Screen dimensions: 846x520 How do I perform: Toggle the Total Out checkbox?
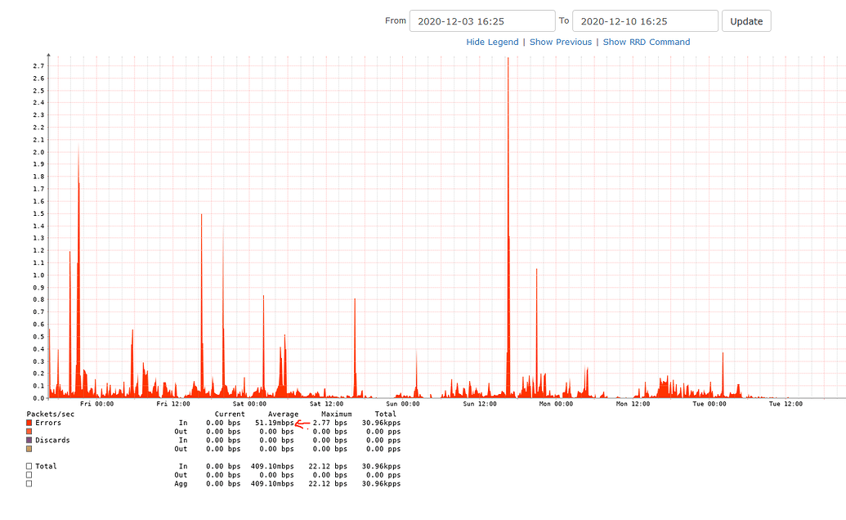[x=27, y=474]
